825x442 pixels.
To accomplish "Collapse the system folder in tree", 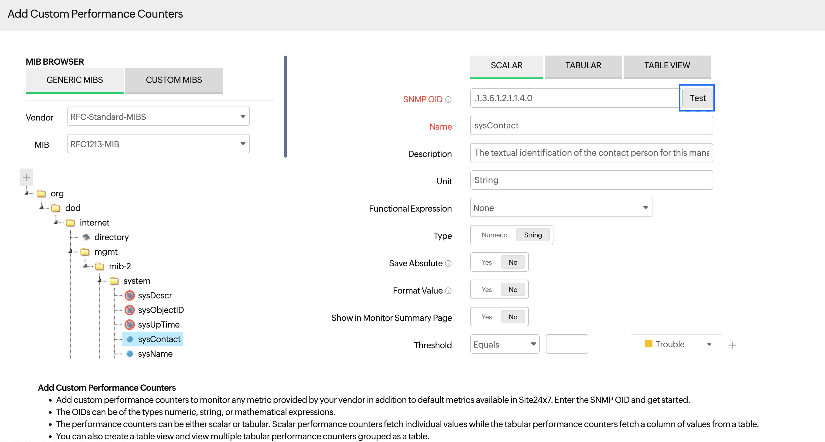I will pyautogui.click(x=100, y=281).
